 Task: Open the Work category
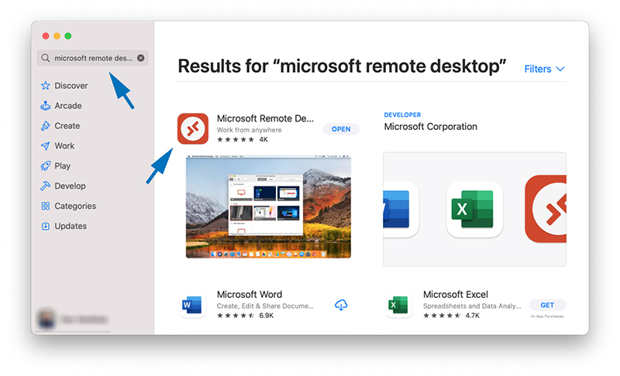click(x=64, y=146)
